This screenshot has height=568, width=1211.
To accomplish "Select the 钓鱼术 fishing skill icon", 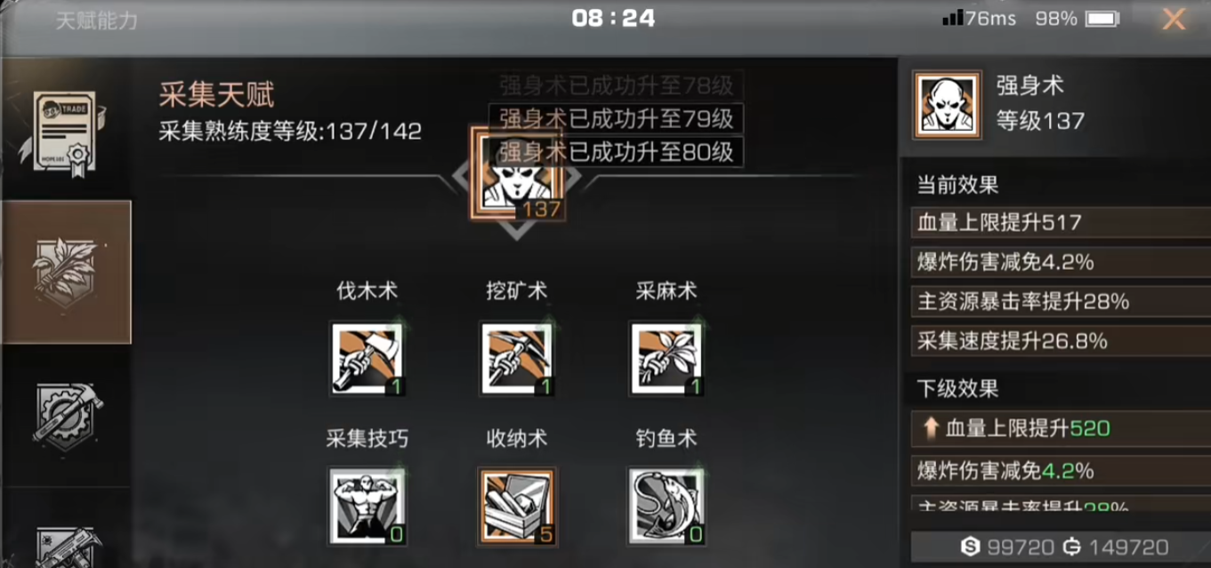I will point(666,505).
